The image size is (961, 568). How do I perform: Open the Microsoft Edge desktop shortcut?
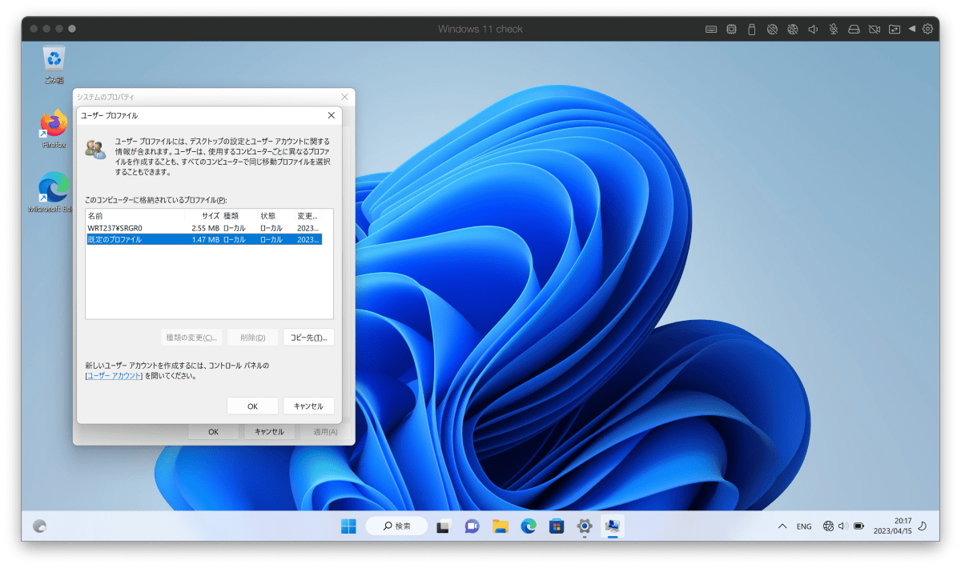[x=54, y=193]
